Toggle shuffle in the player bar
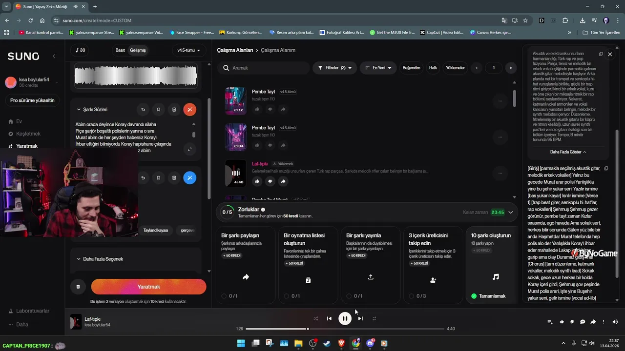The height and width of the screenshot is (351, 625). click(315, 318)
